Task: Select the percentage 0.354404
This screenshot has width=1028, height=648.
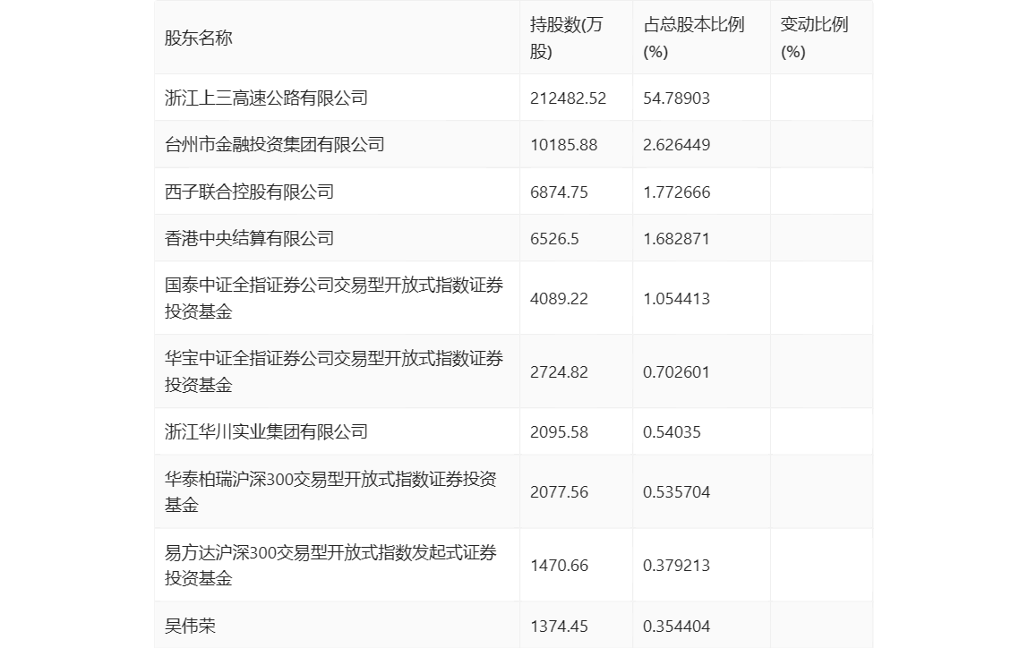Action: [677, 627]
